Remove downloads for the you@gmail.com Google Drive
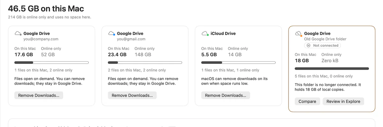Image resolution: width=383 pixels, height=127 pixels. click(132, 95)
